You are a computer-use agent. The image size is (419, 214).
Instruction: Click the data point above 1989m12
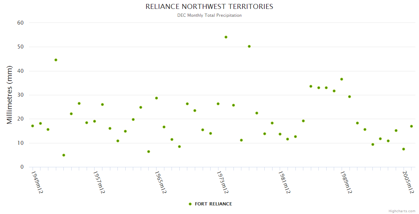[x=342, y=79]
